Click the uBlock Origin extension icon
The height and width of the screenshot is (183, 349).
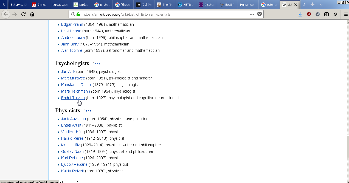click(309, 14)
